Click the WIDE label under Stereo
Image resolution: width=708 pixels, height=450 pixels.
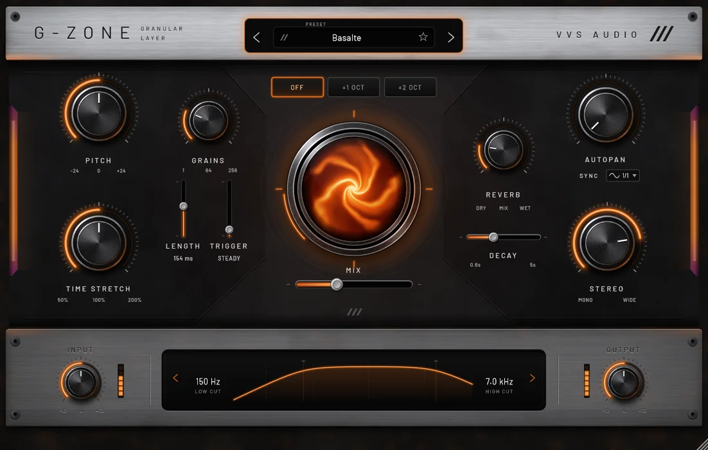(x=630, y=300)
